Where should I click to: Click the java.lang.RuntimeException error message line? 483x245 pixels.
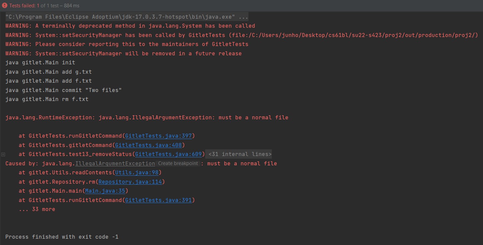click(147, 118)
